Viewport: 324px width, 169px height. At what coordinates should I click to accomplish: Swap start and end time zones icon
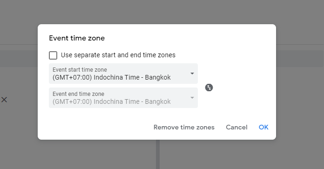pos(209,88)
